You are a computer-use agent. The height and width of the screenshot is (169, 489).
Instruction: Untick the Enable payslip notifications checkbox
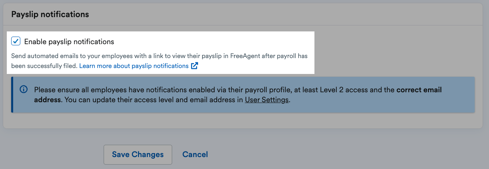(16, 41)
